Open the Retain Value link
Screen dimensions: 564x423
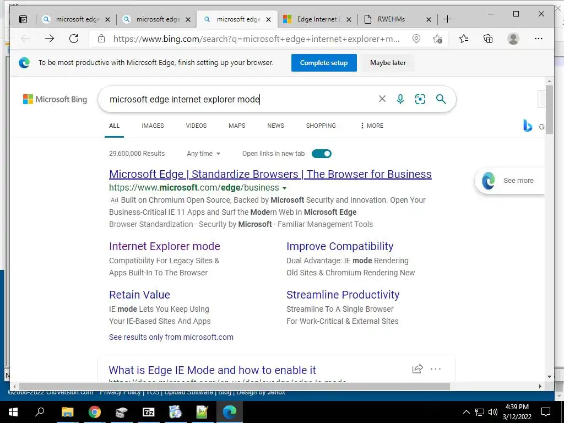click(x=139, y=295)
